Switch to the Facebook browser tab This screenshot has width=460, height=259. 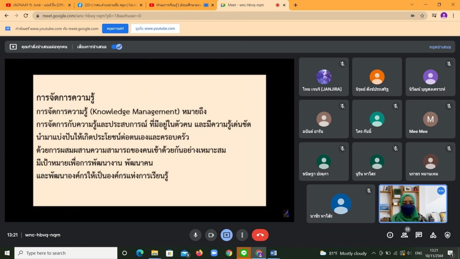[x=109, y=5]
